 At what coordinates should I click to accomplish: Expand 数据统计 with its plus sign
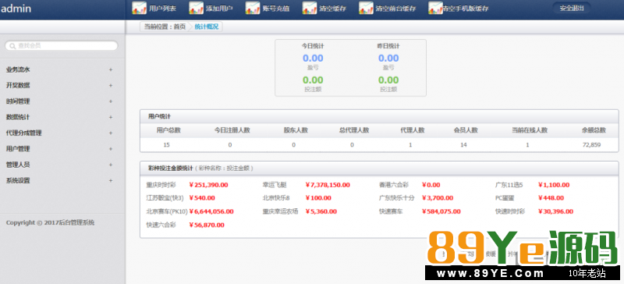click(x=111, y=118)
